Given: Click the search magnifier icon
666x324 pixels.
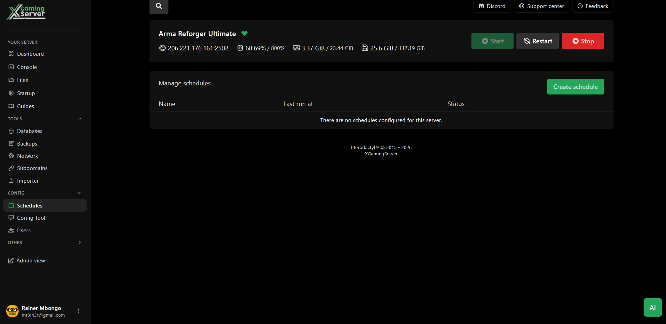Looking at the screenshot, I should 159,6.
